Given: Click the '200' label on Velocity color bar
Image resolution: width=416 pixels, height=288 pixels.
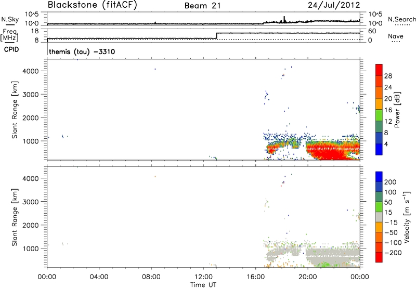Looking at the screenshot, I should (391, 182).
